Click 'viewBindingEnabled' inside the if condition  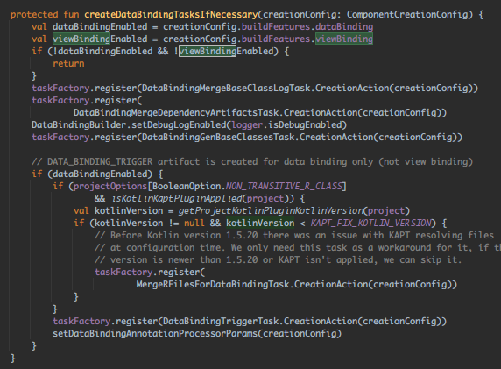226,51
